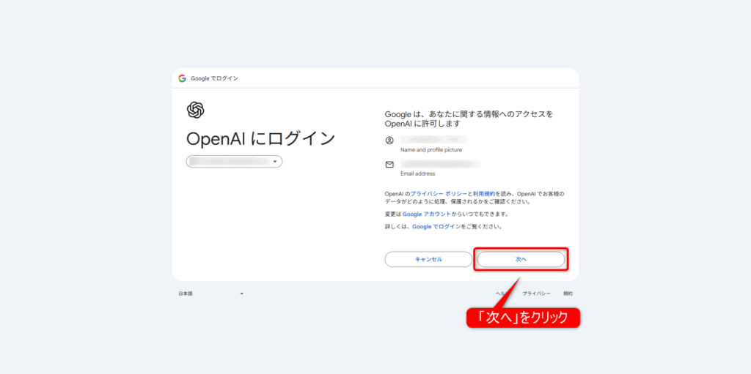Click the OpenAI logo icon

195,110
